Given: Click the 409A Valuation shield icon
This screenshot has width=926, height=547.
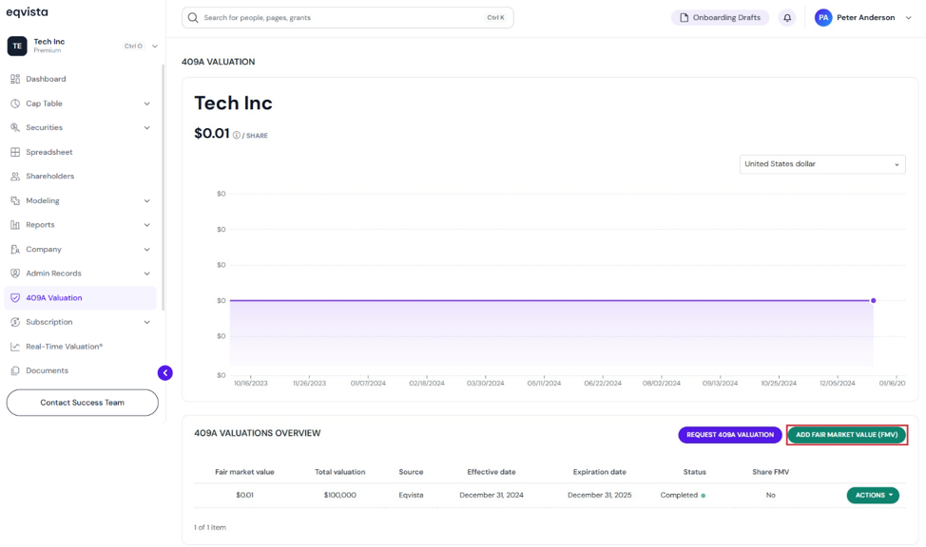Looking at the screenshot, I should coord(15,298).
